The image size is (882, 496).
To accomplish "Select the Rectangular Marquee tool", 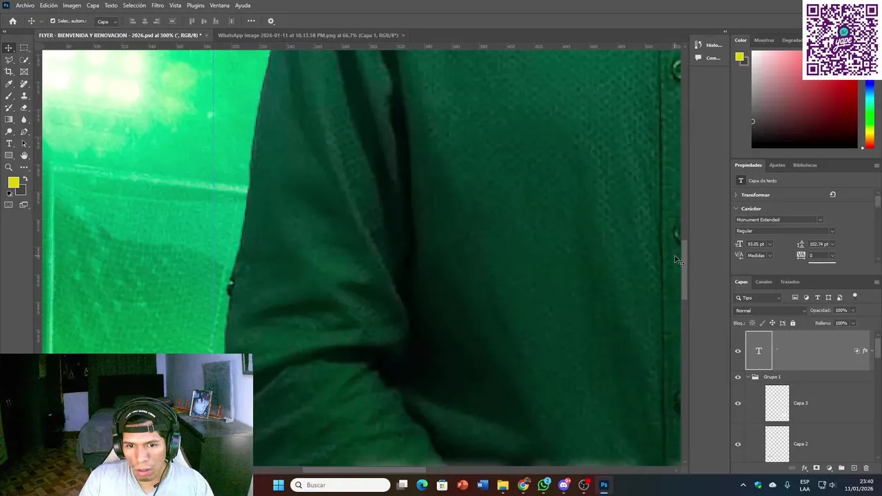I will click(x=24, y=48).
